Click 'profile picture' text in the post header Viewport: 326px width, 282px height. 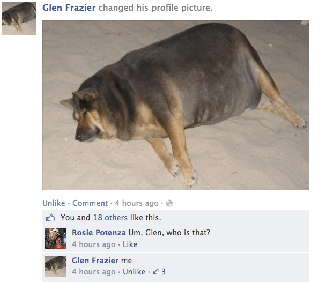click(182, 8)
